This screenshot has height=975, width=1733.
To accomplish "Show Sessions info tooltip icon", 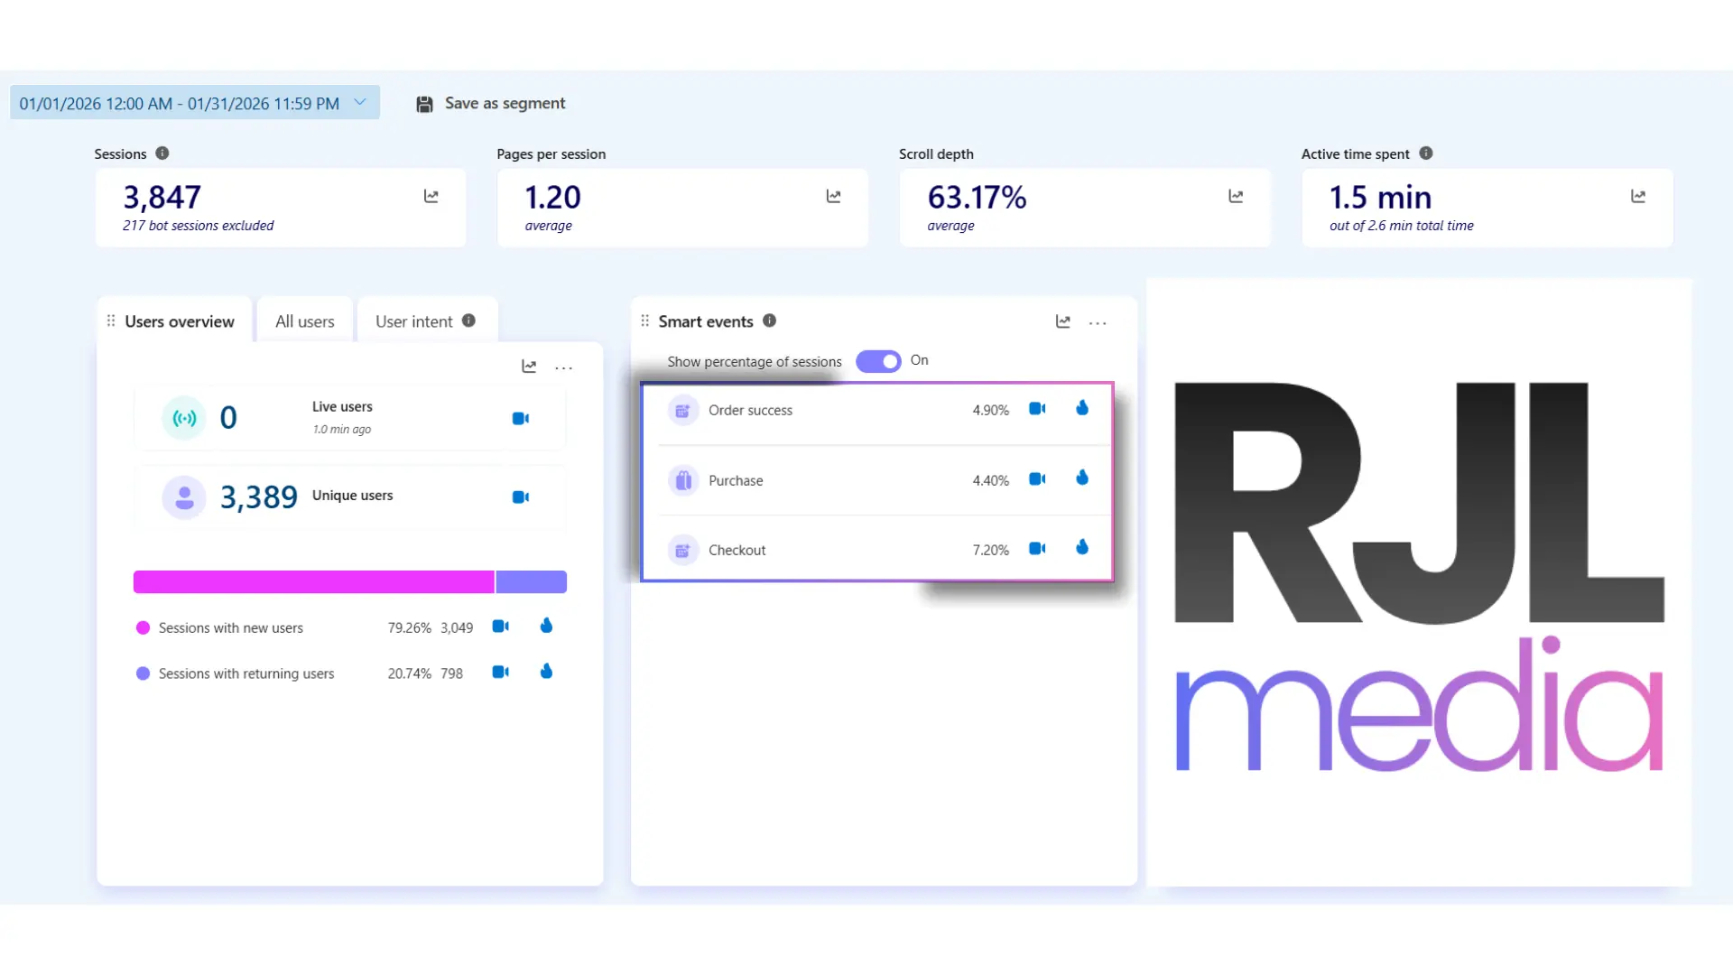I will point(162,153).
